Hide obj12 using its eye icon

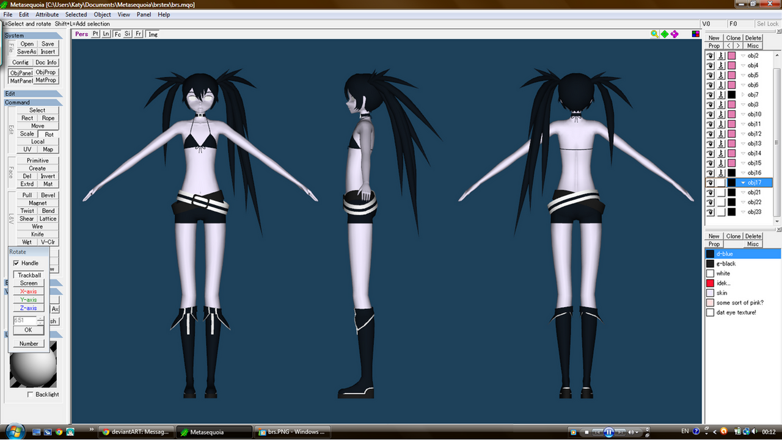[x=711, y=134]
